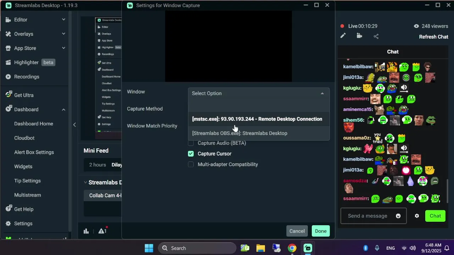The image size is (454, 255).
Task: Click the edit stream info pencil icon
Action: [343, 36]
